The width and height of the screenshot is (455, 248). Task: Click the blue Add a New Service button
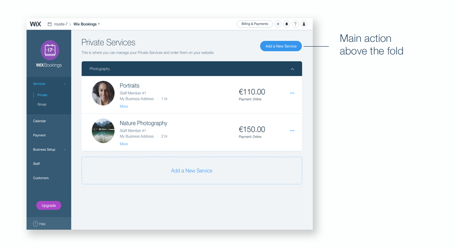pos(281,46)
